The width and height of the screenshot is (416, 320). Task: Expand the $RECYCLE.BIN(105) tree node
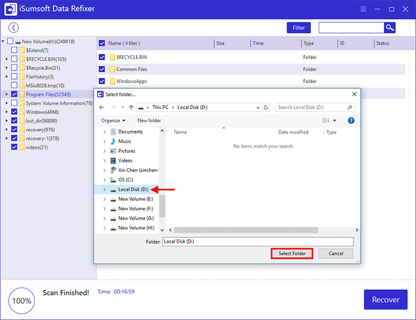click(7, 59)
